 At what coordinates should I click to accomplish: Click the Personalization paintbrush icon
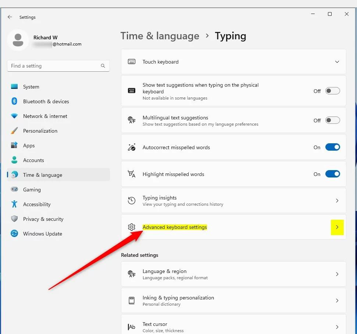pos(14,131)
